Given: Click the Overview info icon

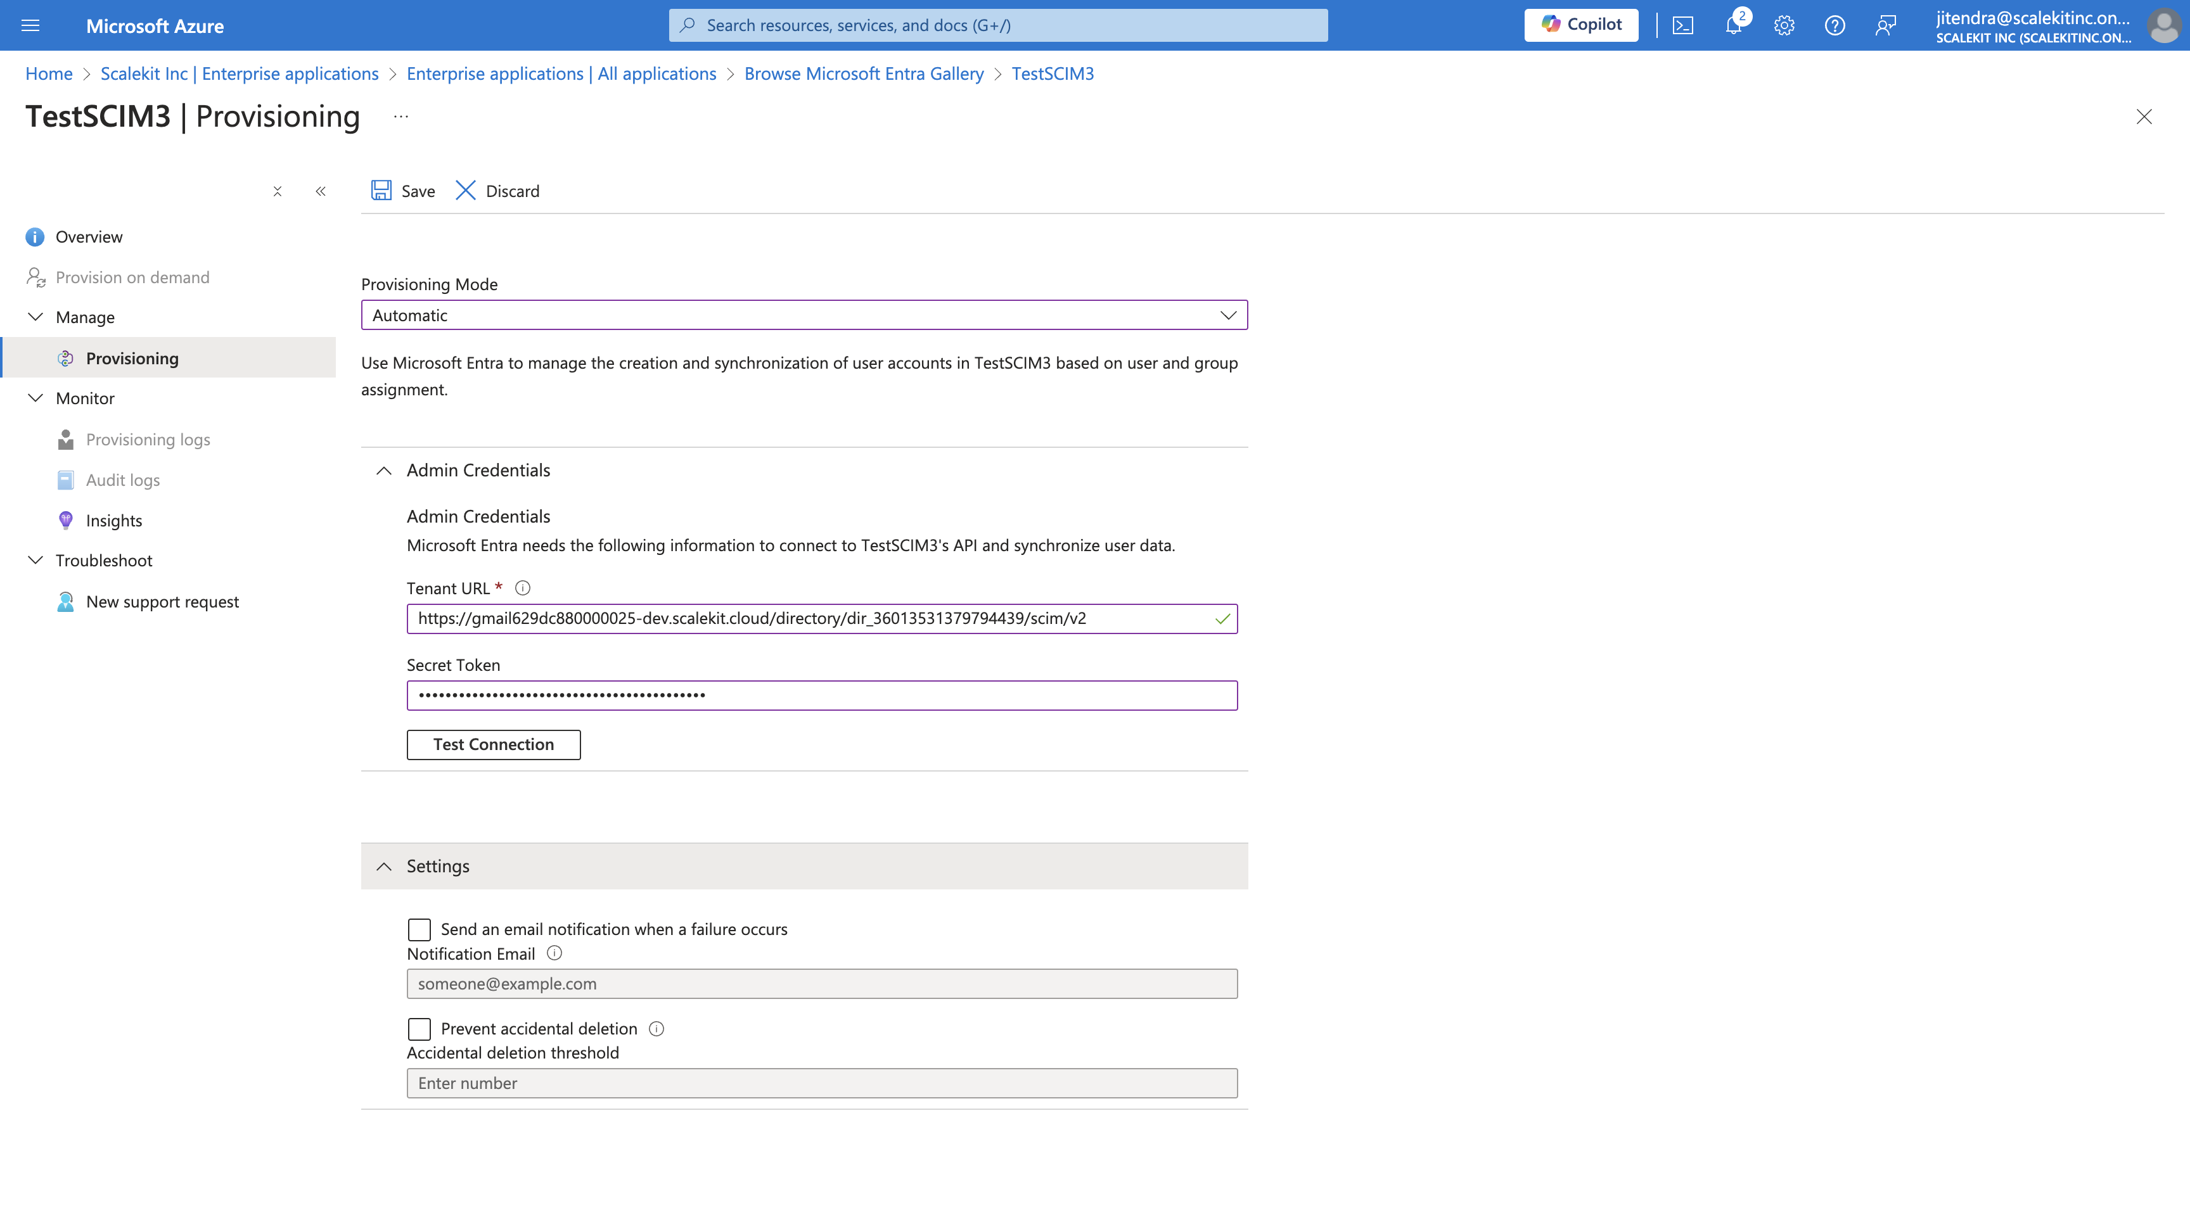Looking at the screenshot, I should pos(35,237).
